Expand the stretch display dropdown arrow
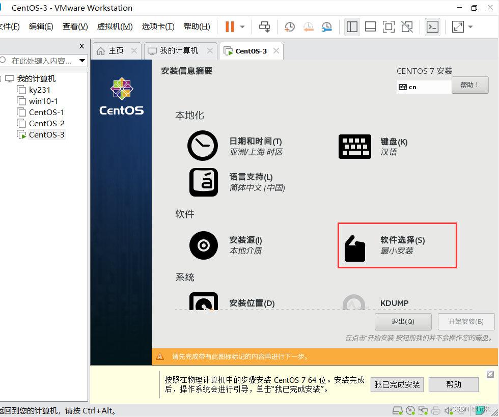Image resolution: width=499 pixels, height=417 pixels. tap(470, 27)
